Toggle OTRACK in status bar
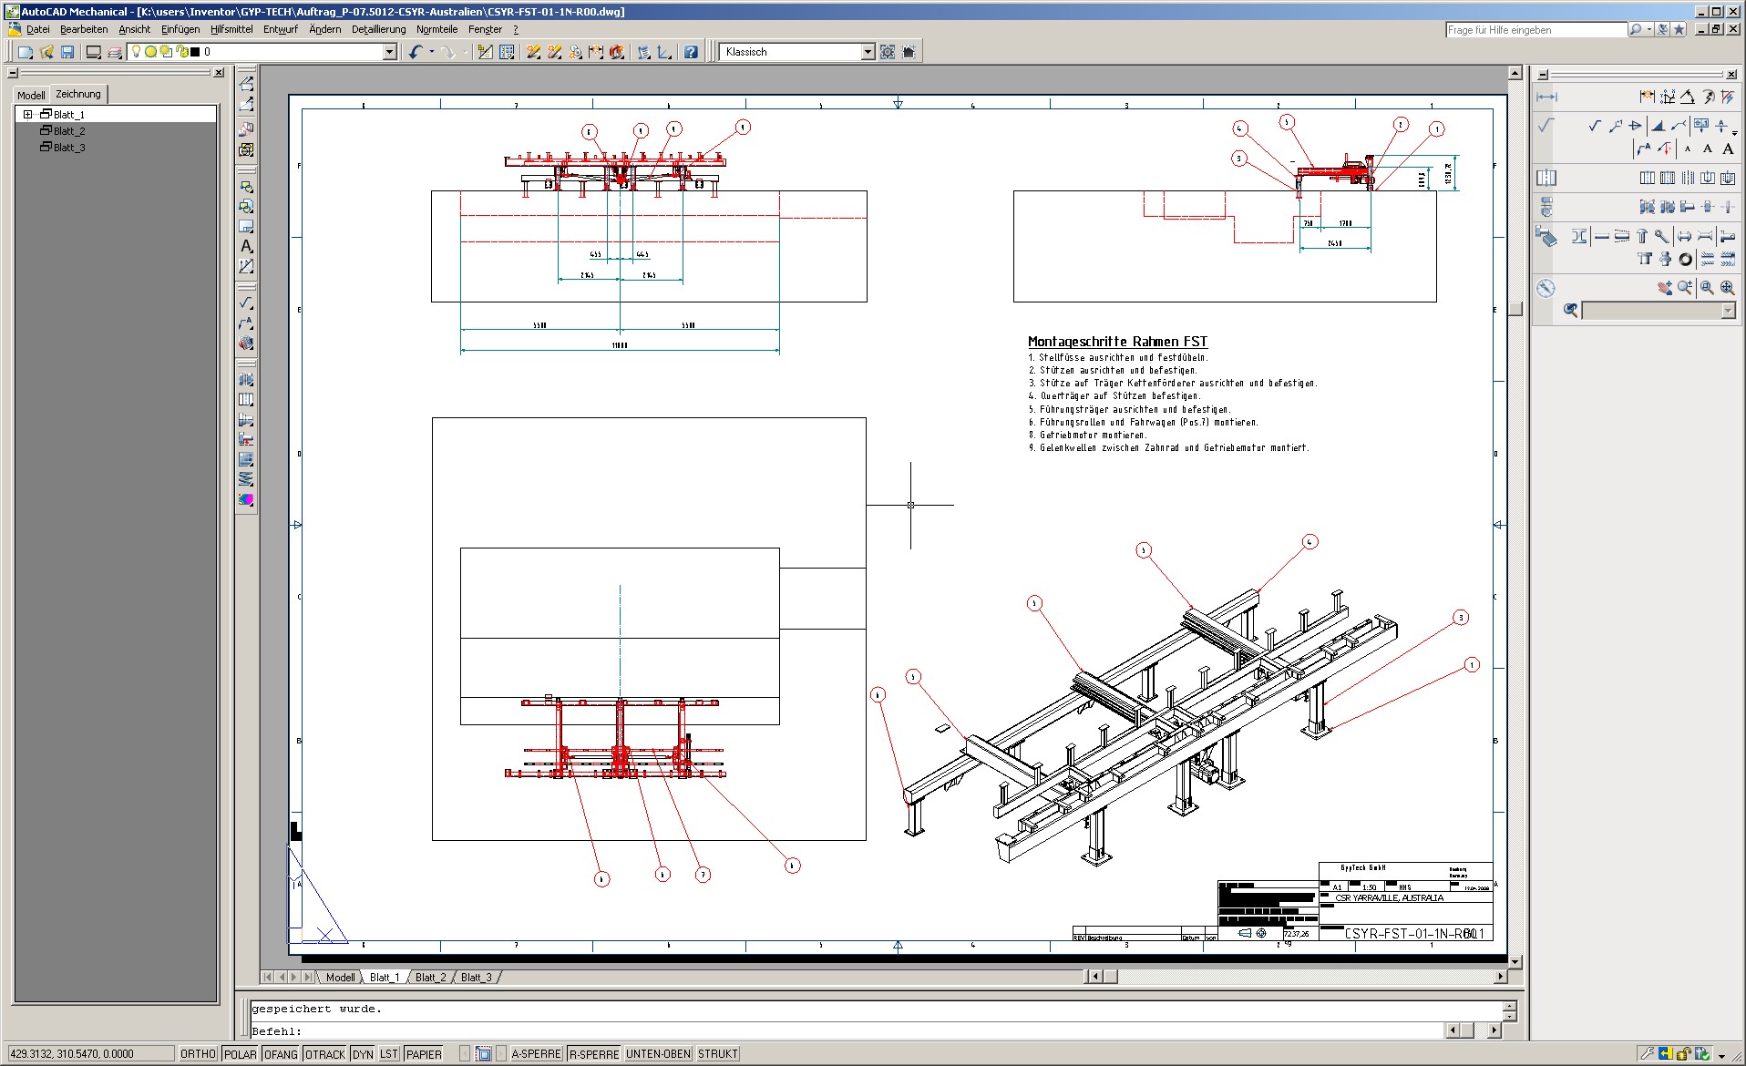This screenshot has width=1746, height=1066. [325, 1054]
